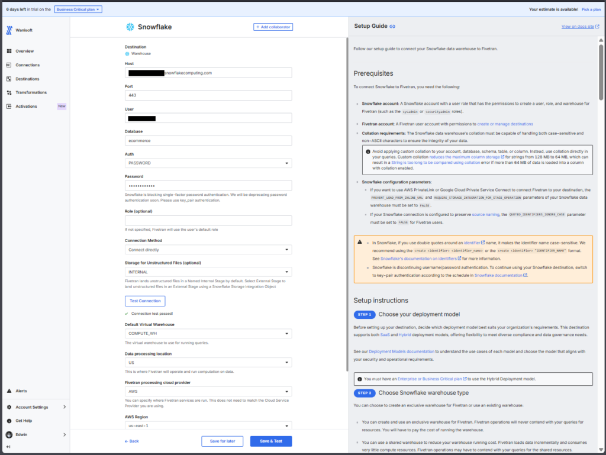The image size is (606, 455).
Task: Click the Edwin user avatar
Action: pyautogui.click(x=9, y=434)
